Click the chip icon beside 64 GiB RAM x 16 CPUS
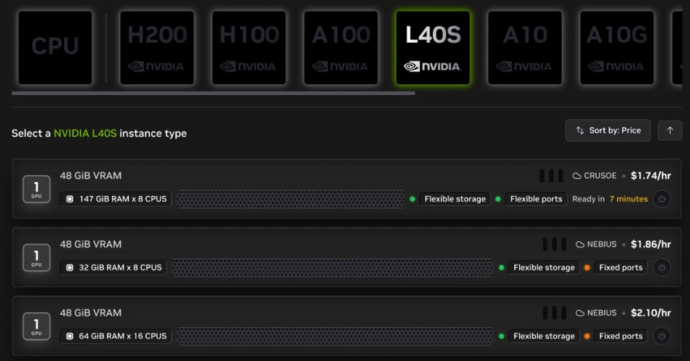This screenshot has width=690, height=361. coord(69,336)
